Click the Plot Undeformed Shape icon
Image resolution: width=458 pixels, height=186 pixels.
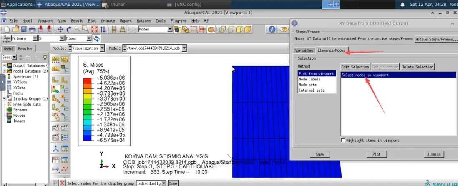56,79
